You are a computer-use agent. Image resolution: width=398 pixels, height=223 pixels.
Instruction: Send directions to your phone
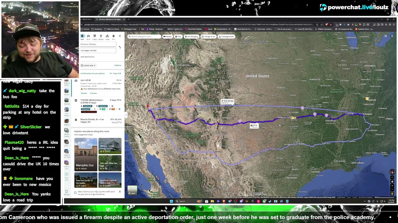pyautogui.click(x=92, y=73)
